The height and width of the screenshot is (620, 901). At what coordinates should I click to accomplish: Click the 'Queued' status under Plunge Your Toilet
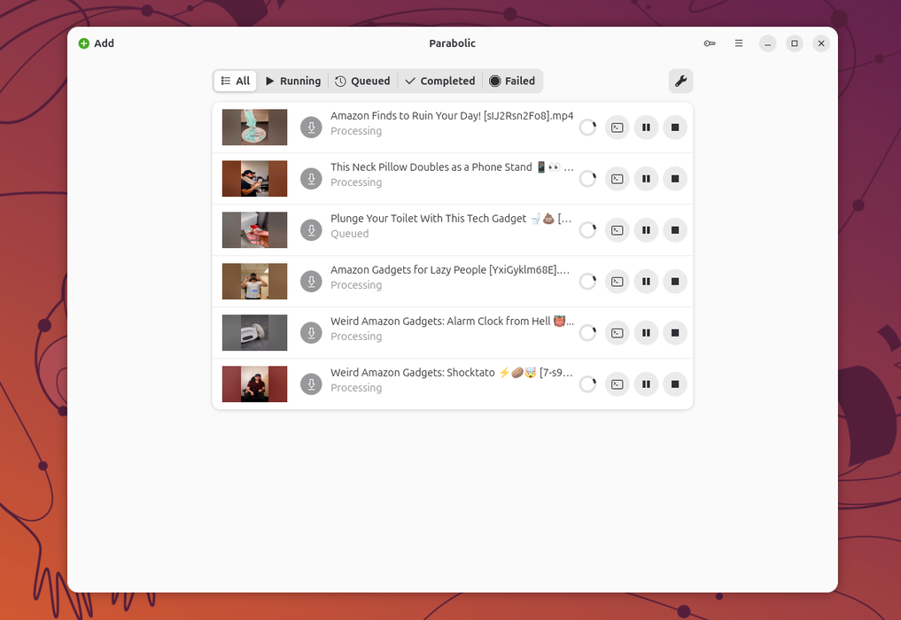click(x=349, y=234)
